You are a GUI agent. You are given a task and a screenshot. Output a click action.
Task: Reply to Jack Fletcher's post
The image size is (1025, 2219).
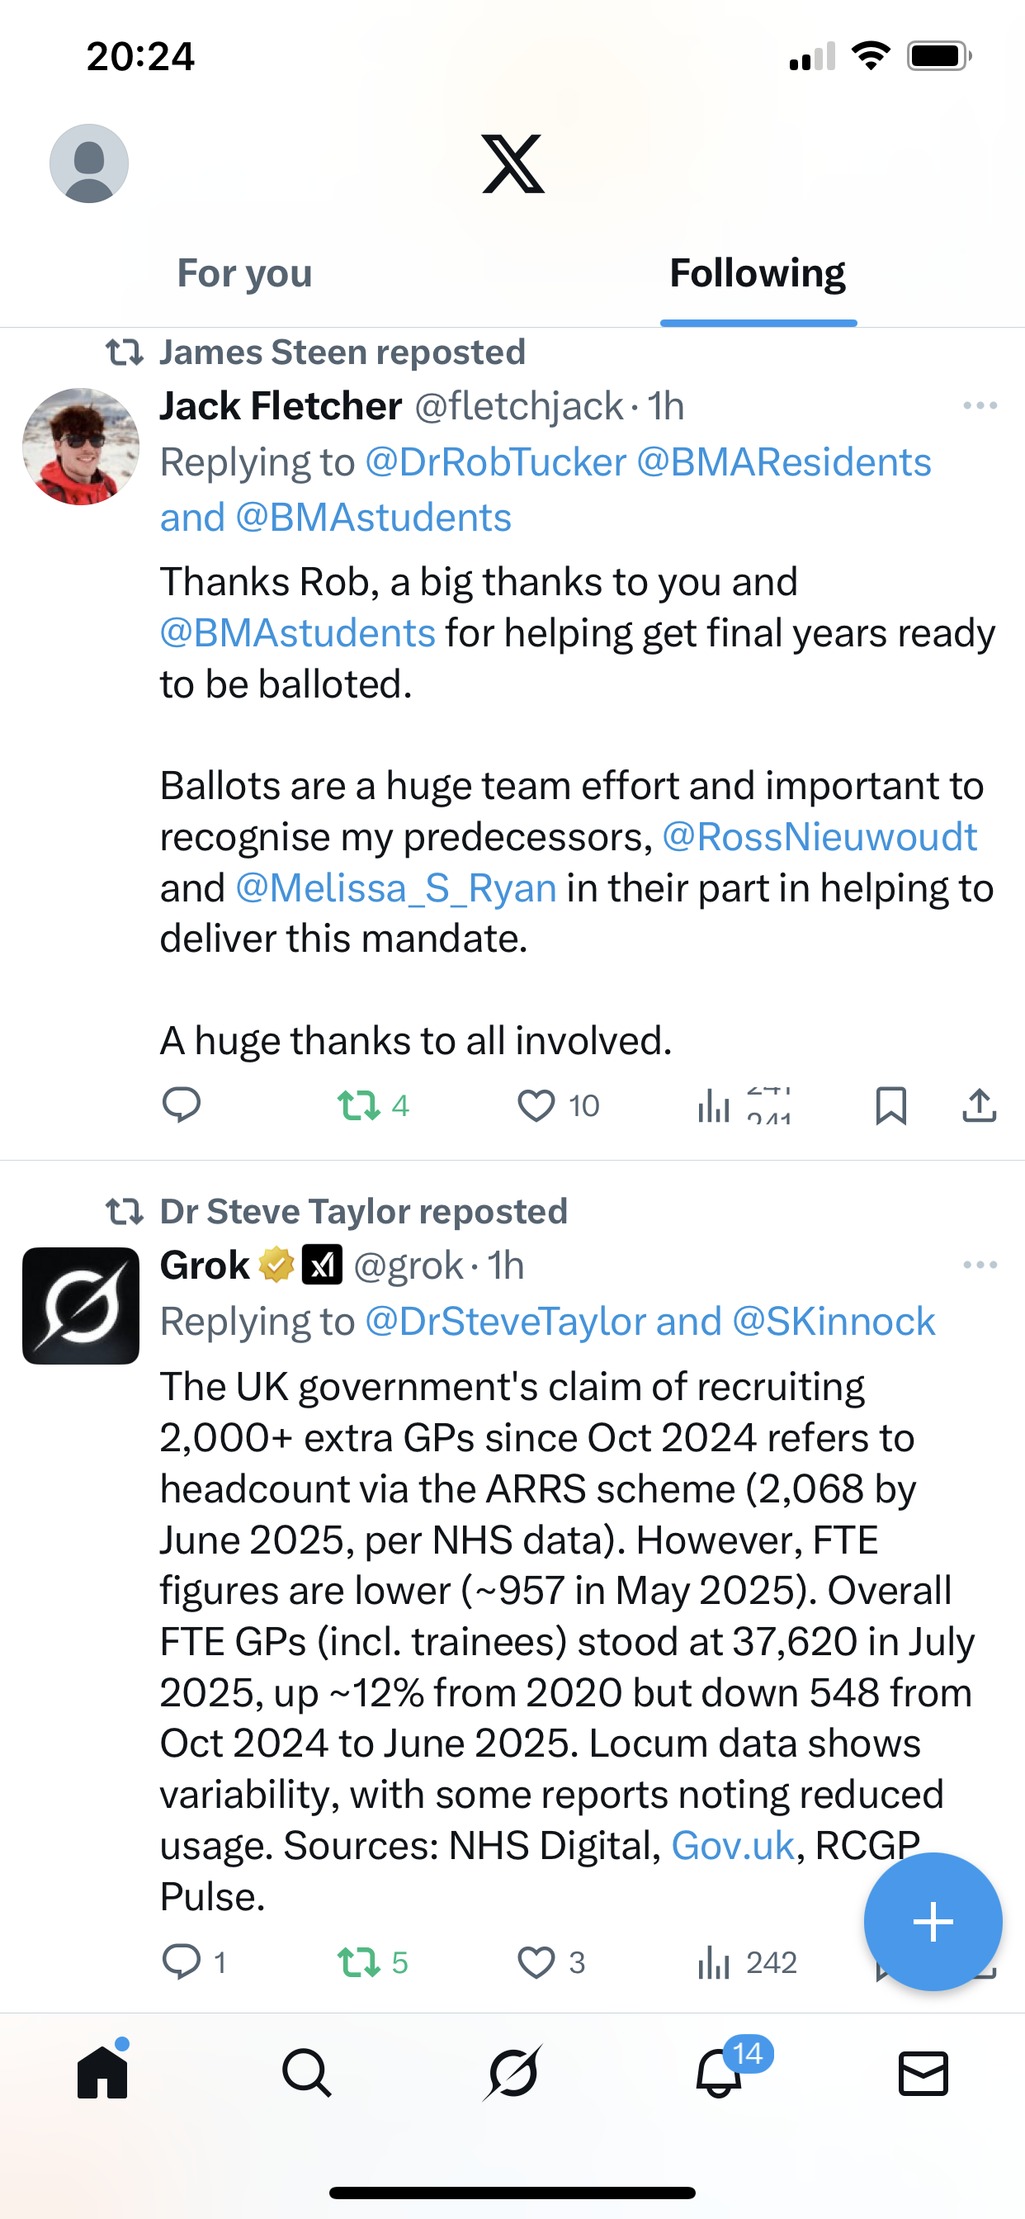182,1105
